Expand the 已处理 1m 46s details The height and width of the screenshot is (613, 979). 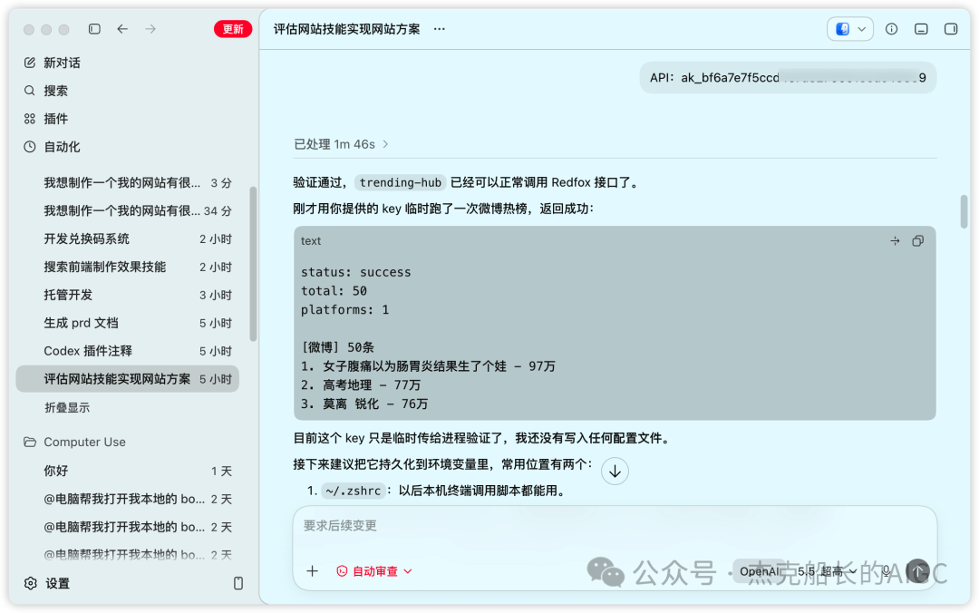tap(341, 144)
